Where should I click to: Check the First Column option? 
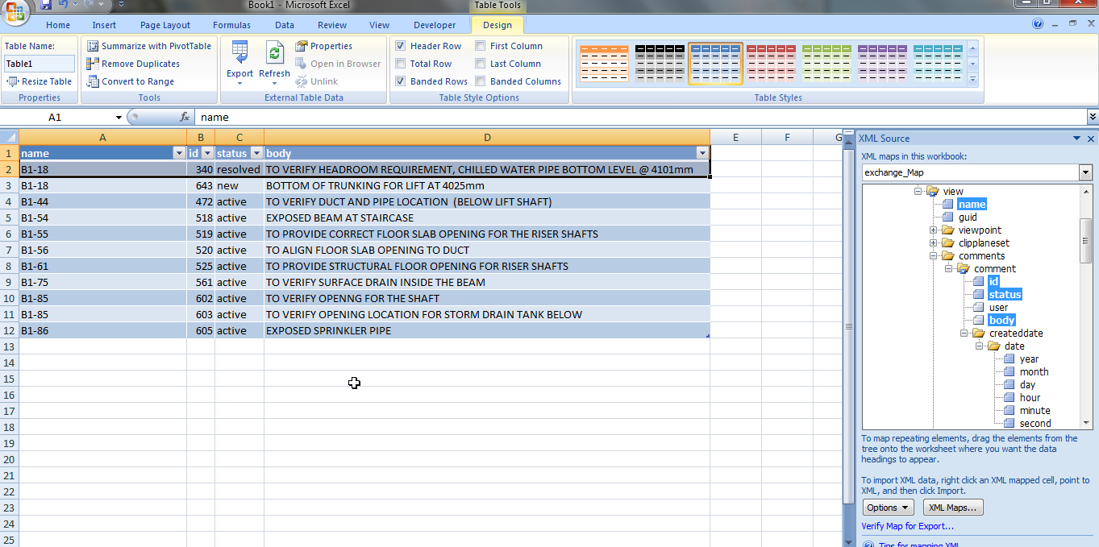pyautogui.click(x=479, y=45)
